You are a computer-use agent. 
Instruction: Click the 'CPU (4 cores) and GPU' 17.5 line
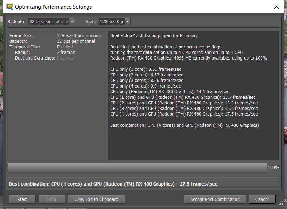184,114
